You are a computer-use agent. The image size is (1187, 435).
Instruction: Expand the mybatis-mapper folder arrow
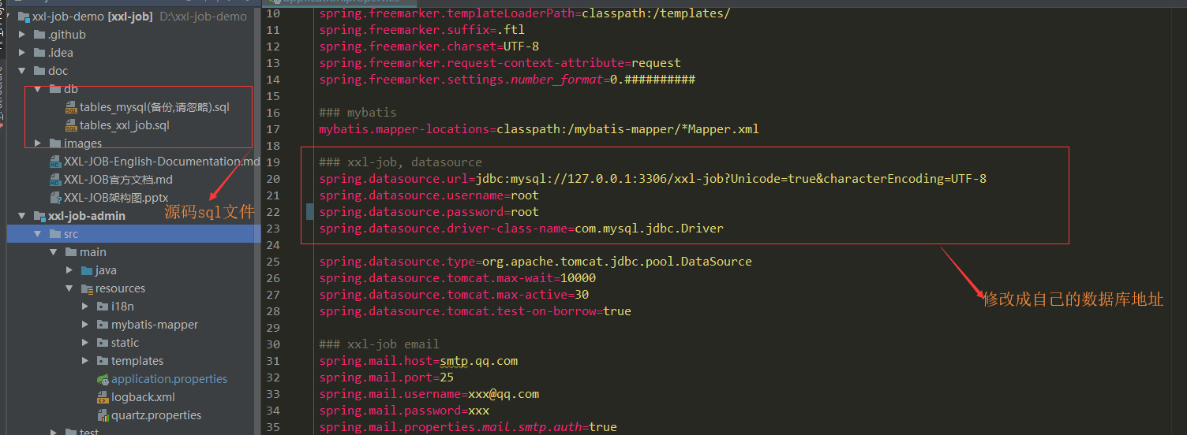(85, 325)
